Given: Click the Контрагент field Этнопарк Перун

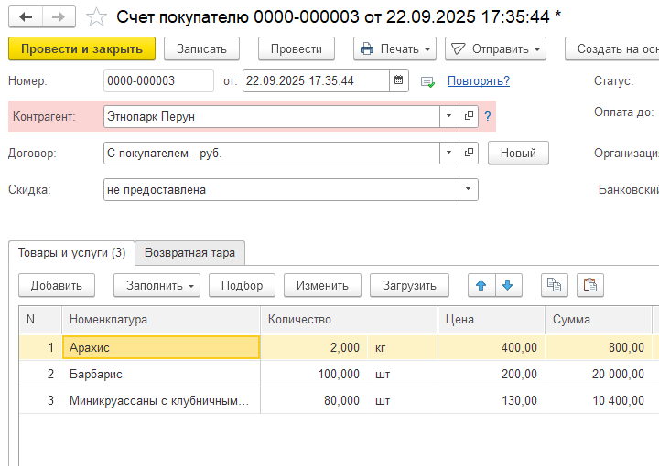Looking at the screenshot, I should [x=272, y=116].
